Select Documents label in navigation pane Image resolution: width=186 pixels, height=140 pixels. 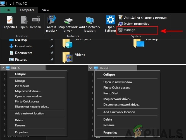(24, 53)
